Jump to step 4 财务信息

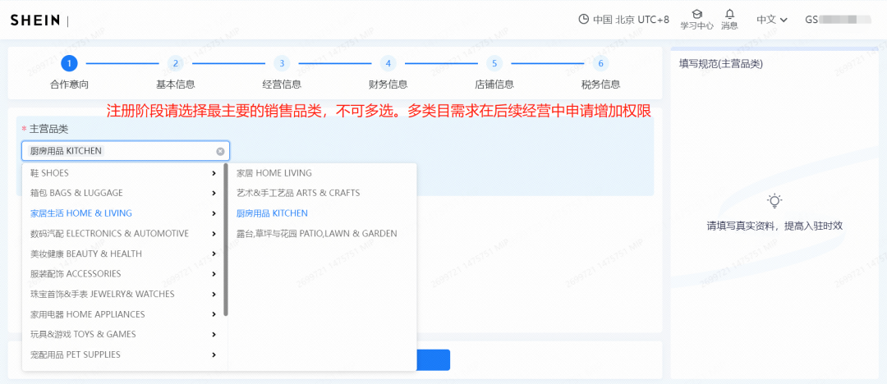pos(388,64)
